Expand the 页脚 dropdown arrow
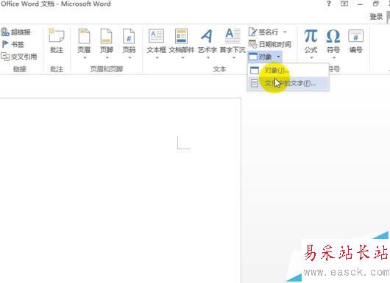The height and width of the screenshot is (283, 390). tap(107, 57)
